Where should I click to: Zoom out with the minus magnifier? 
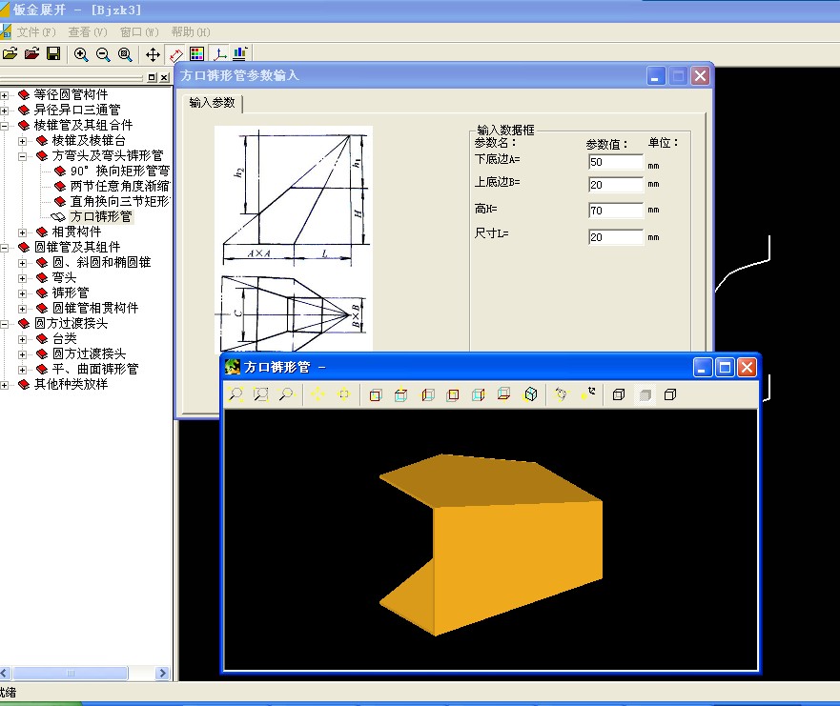point(103,54)
